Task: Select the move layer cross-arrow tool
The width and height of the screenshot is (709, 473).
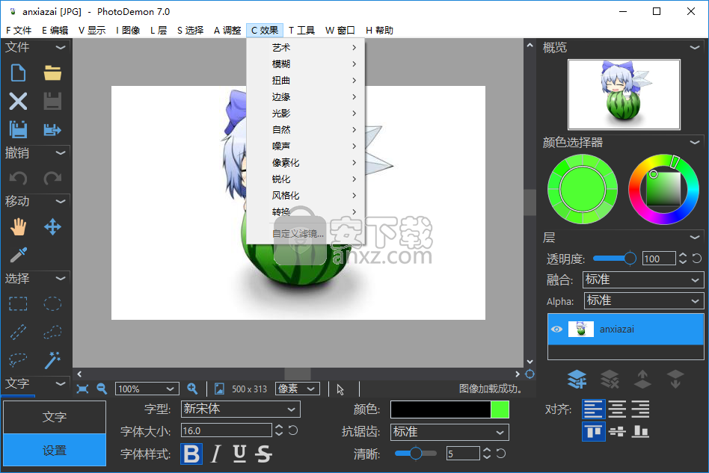Action: [x=52, y=227]
